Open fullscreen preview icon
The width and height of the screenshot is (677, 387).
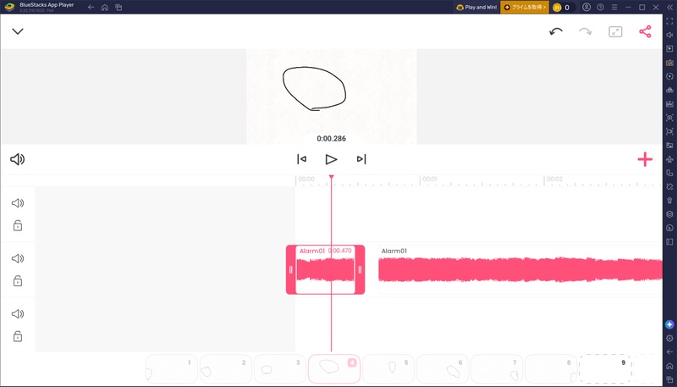point(615,31)
